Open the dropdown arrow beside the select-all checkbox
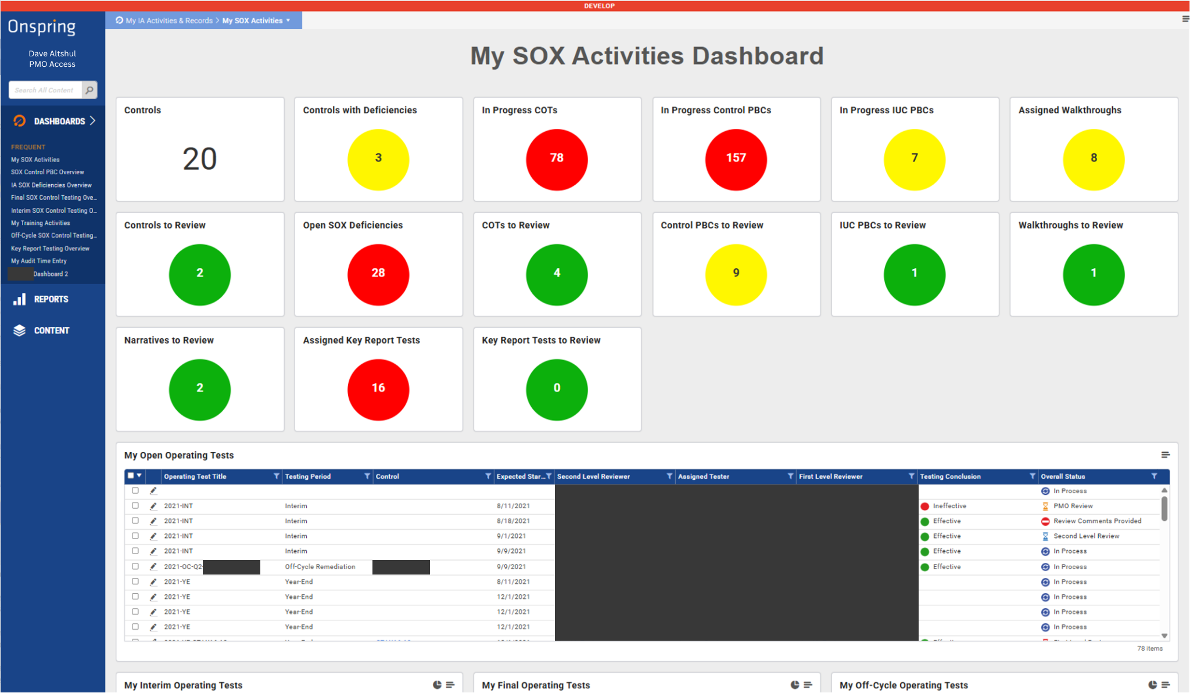Viewport: 1190px width, 693px height. pyautogui.click(x=139, y=476)
